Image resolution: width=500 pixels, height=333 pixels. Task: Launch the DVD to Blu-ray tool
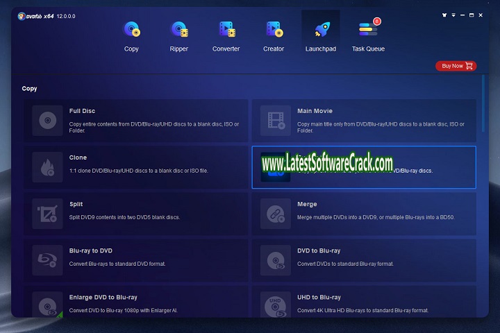click(x=364, y=259)
